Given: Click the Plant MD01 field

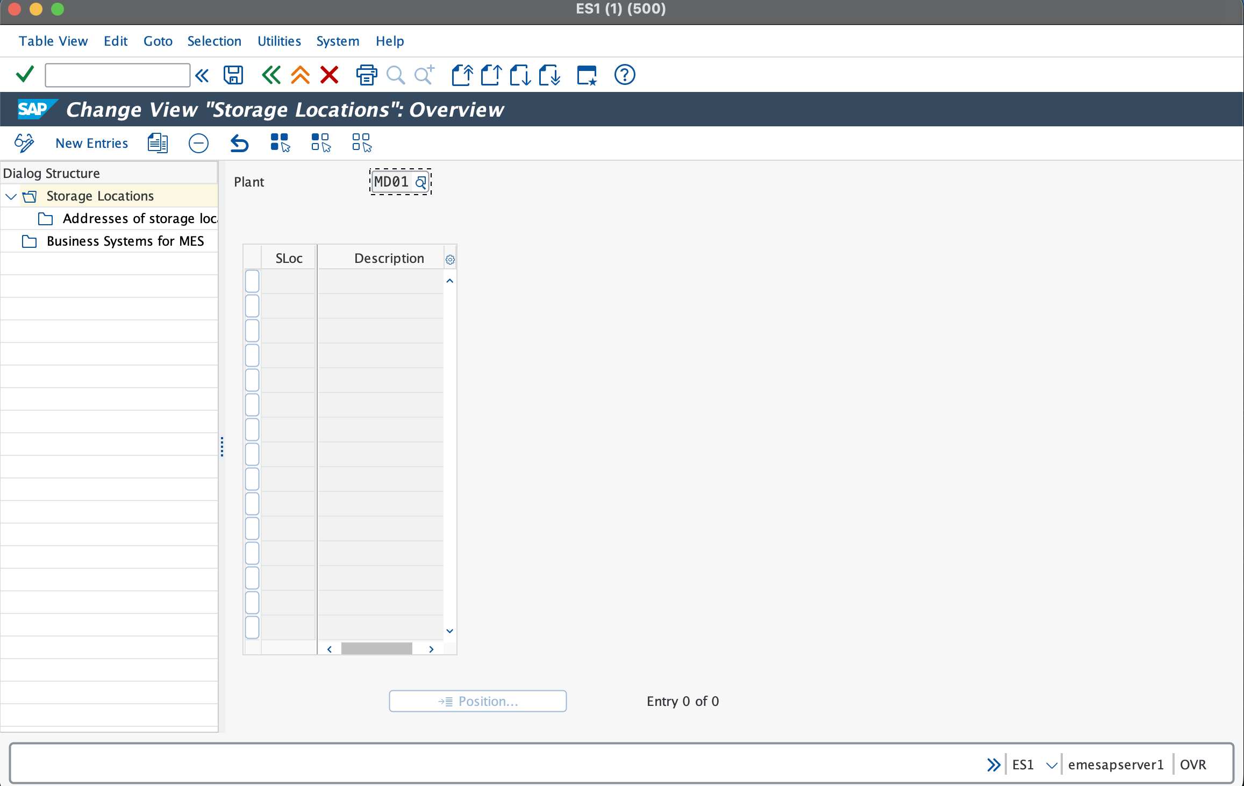Looking at the screenshot, I should [401, 182].
